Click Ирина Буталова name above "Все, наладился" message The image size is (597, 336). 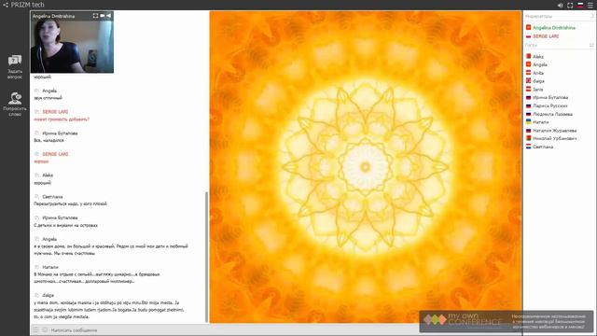[x=60, y=133]
